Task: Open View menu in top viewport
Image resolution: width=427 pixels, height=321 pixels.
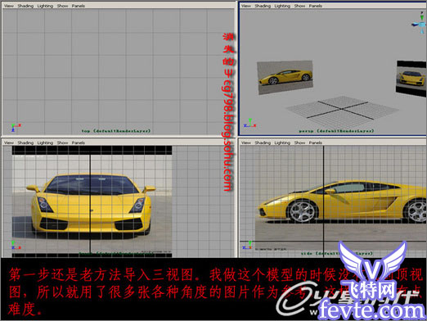Action: click(x=9, y=6)
